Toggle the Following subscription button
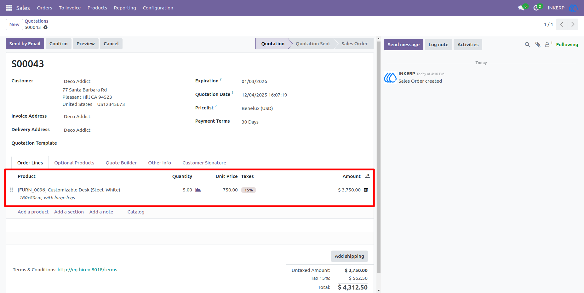 click(567, 45)
